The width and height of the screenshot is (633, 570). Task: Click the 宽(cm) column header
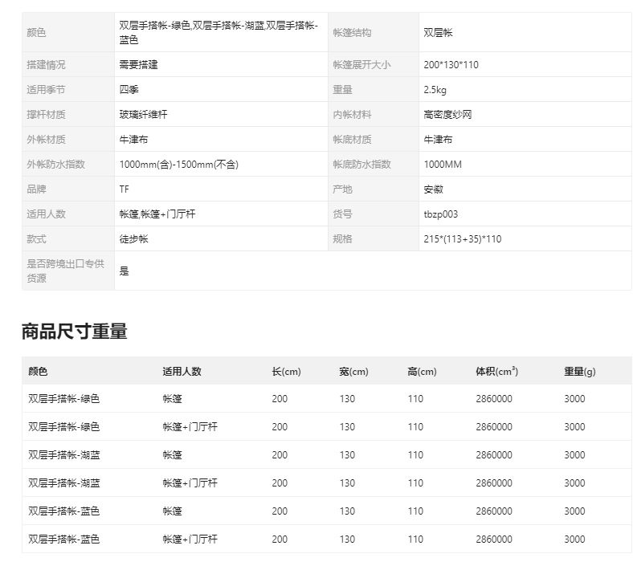(x=353, y=371)
